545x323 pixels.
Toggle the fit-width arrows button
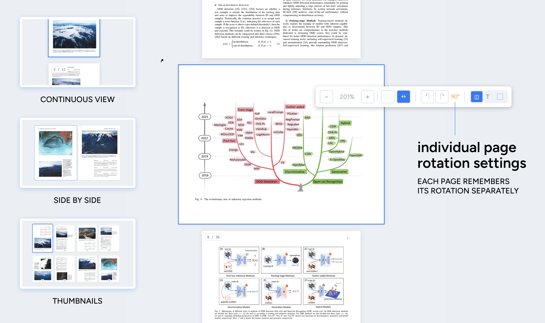[404, 97]
